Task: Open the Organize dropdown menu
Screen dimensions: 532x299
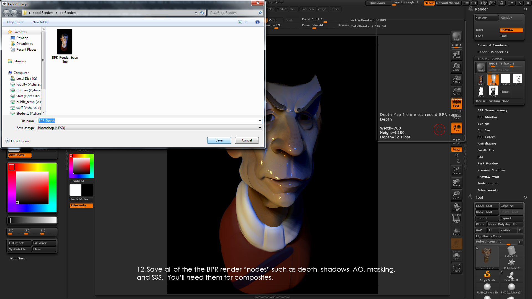Action: click(x=16, y=22)
